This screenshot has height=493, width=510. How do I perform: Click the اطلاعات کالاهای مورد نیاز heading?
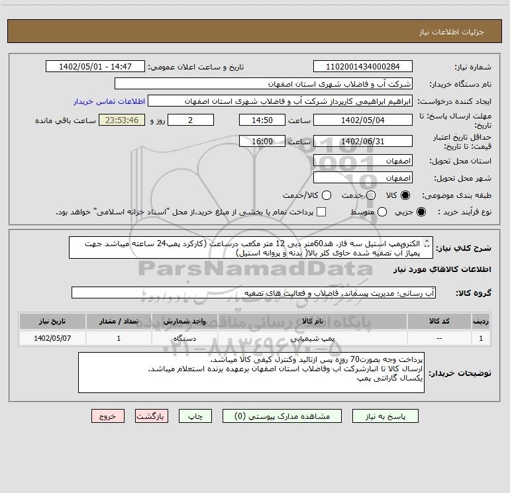[442, 269]
